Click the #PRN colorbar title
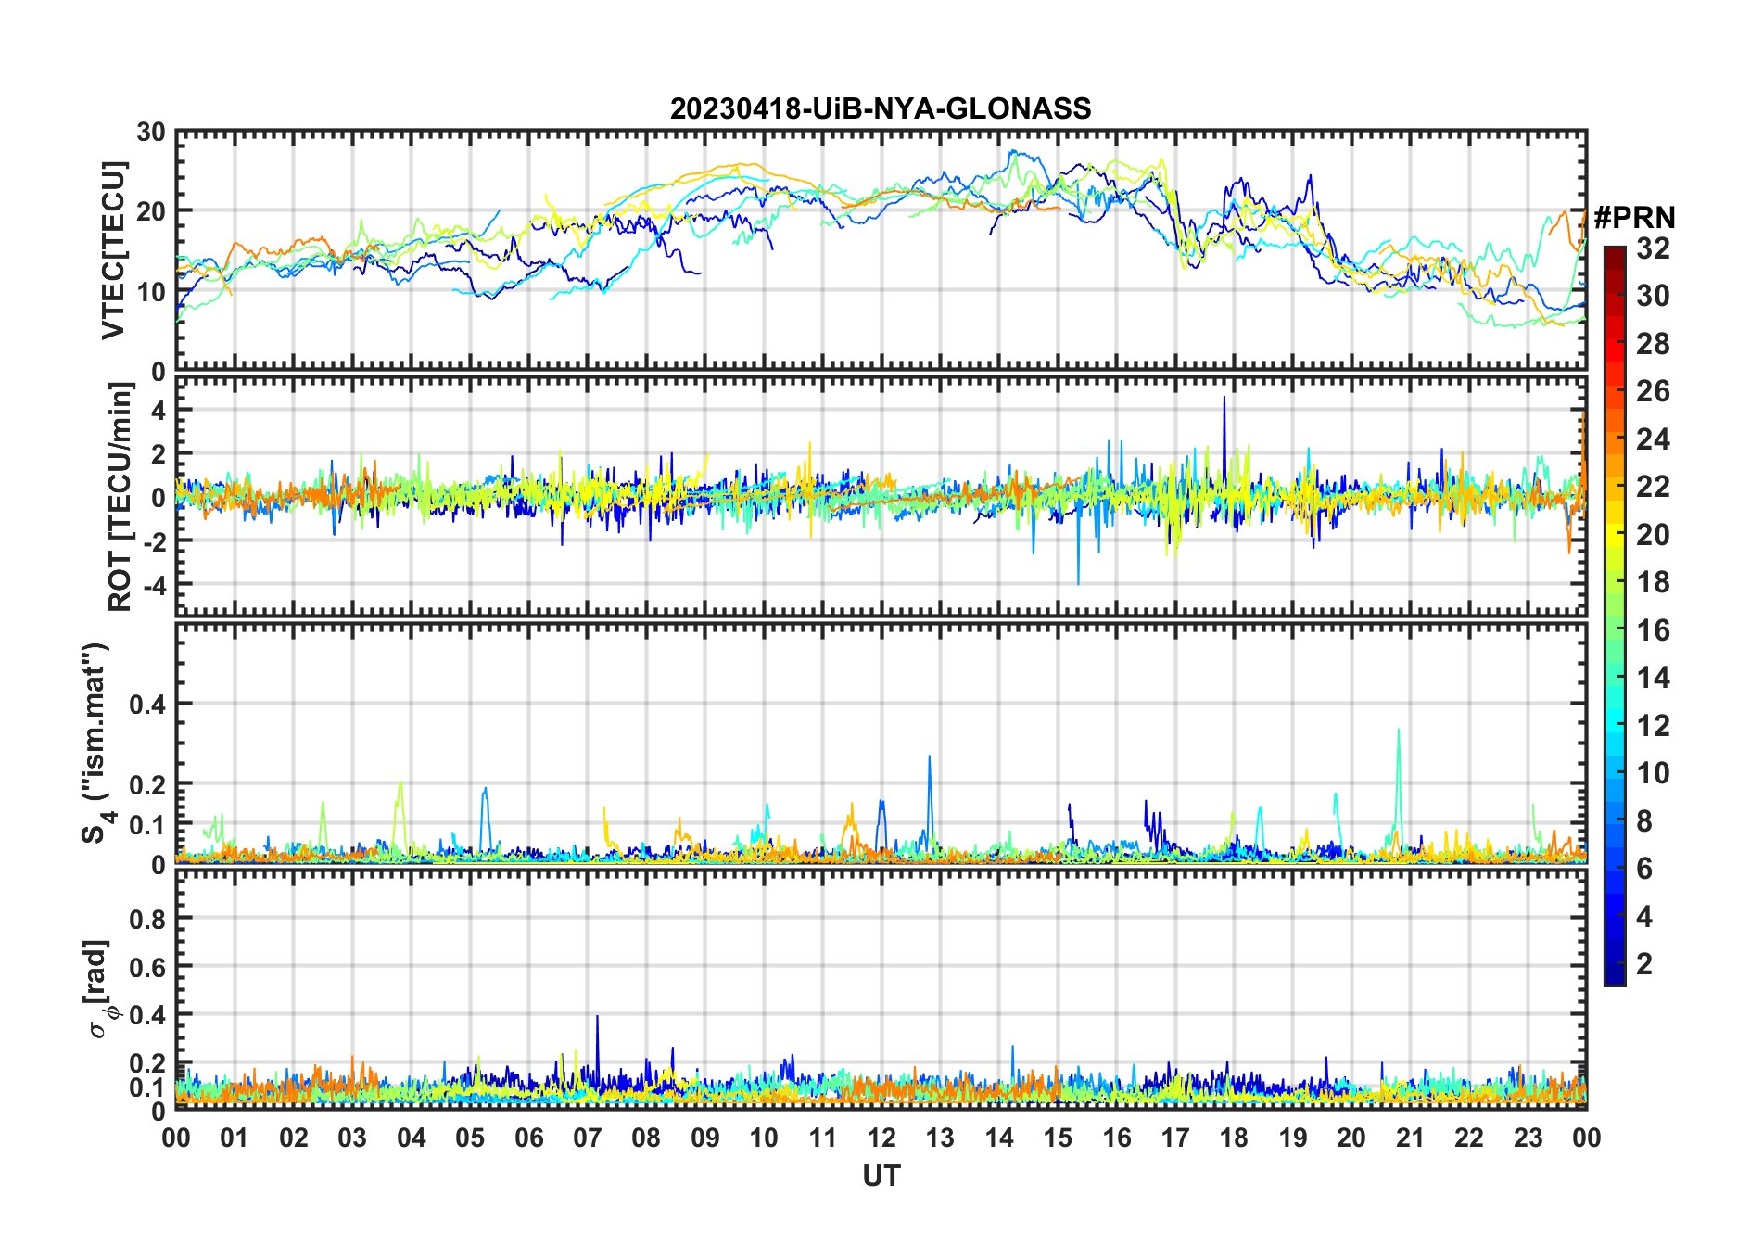 click(x=1634, y=218)
